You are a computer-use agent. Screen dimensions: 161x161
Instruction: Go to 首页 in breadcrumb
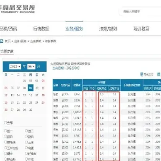[x=8, y=41]
